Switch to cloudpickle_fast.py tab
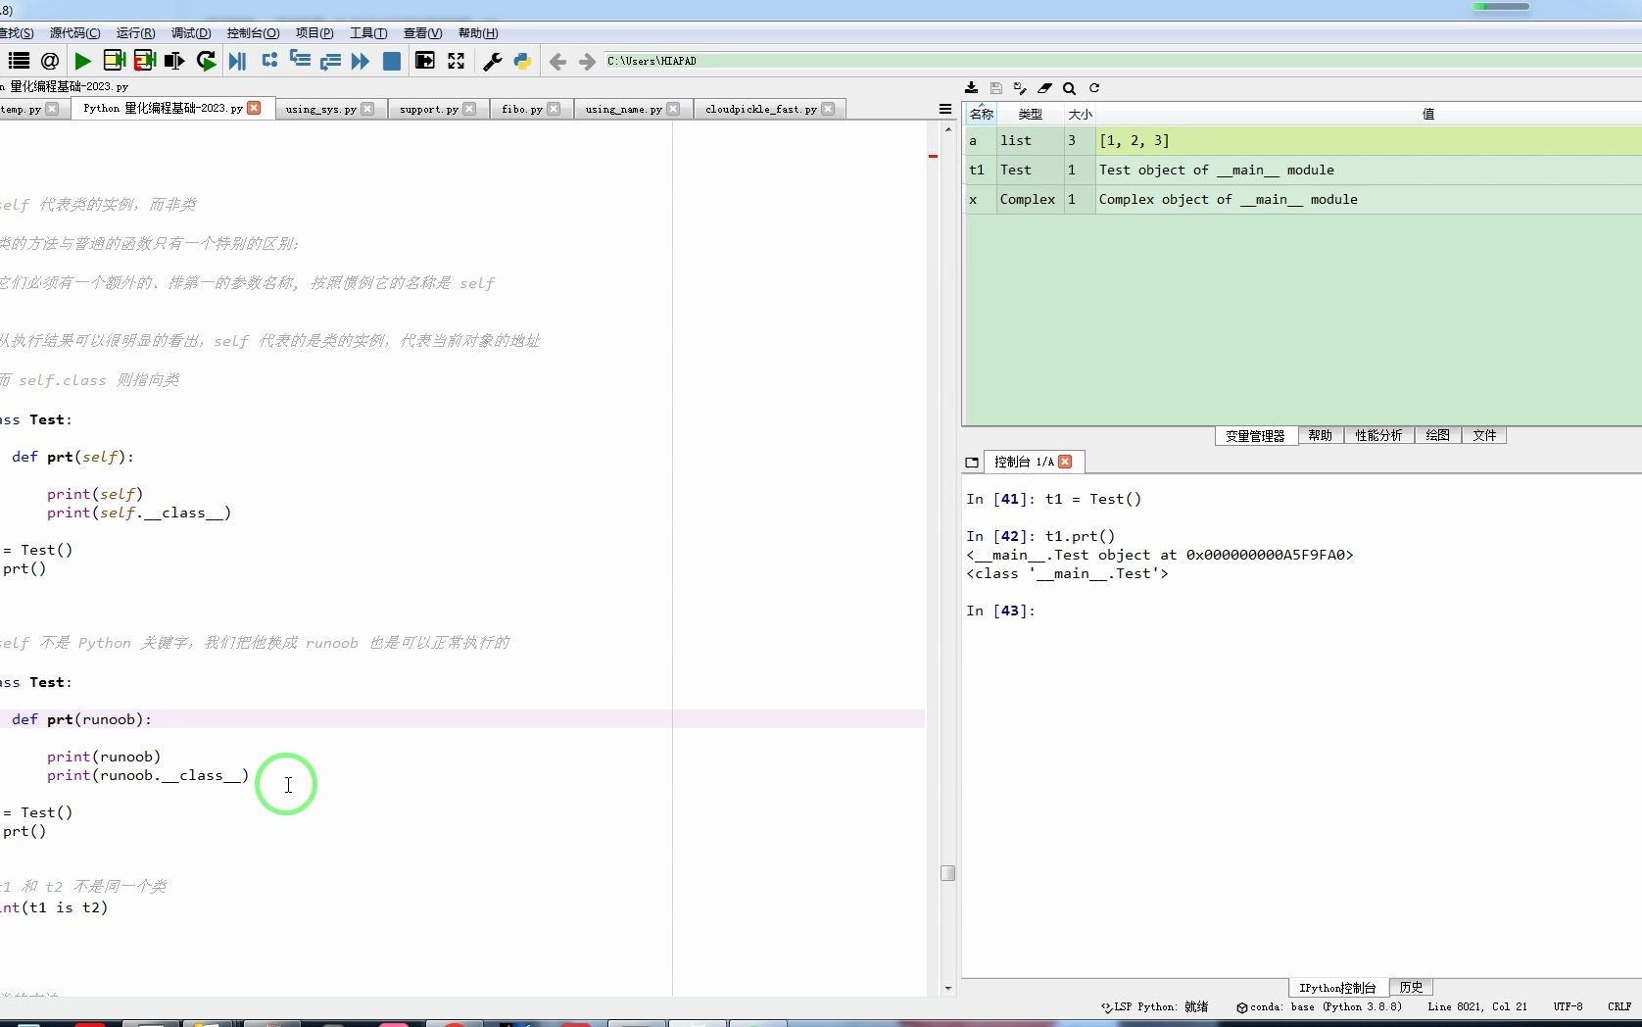1642x1027 pixels. click(761, 110)
